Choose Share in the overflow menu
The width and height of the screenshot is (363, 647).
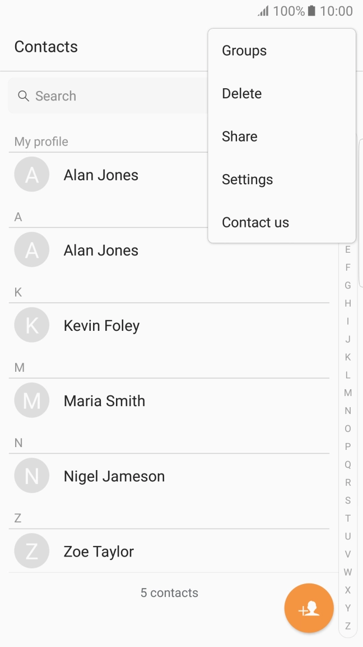pos(239,136)
